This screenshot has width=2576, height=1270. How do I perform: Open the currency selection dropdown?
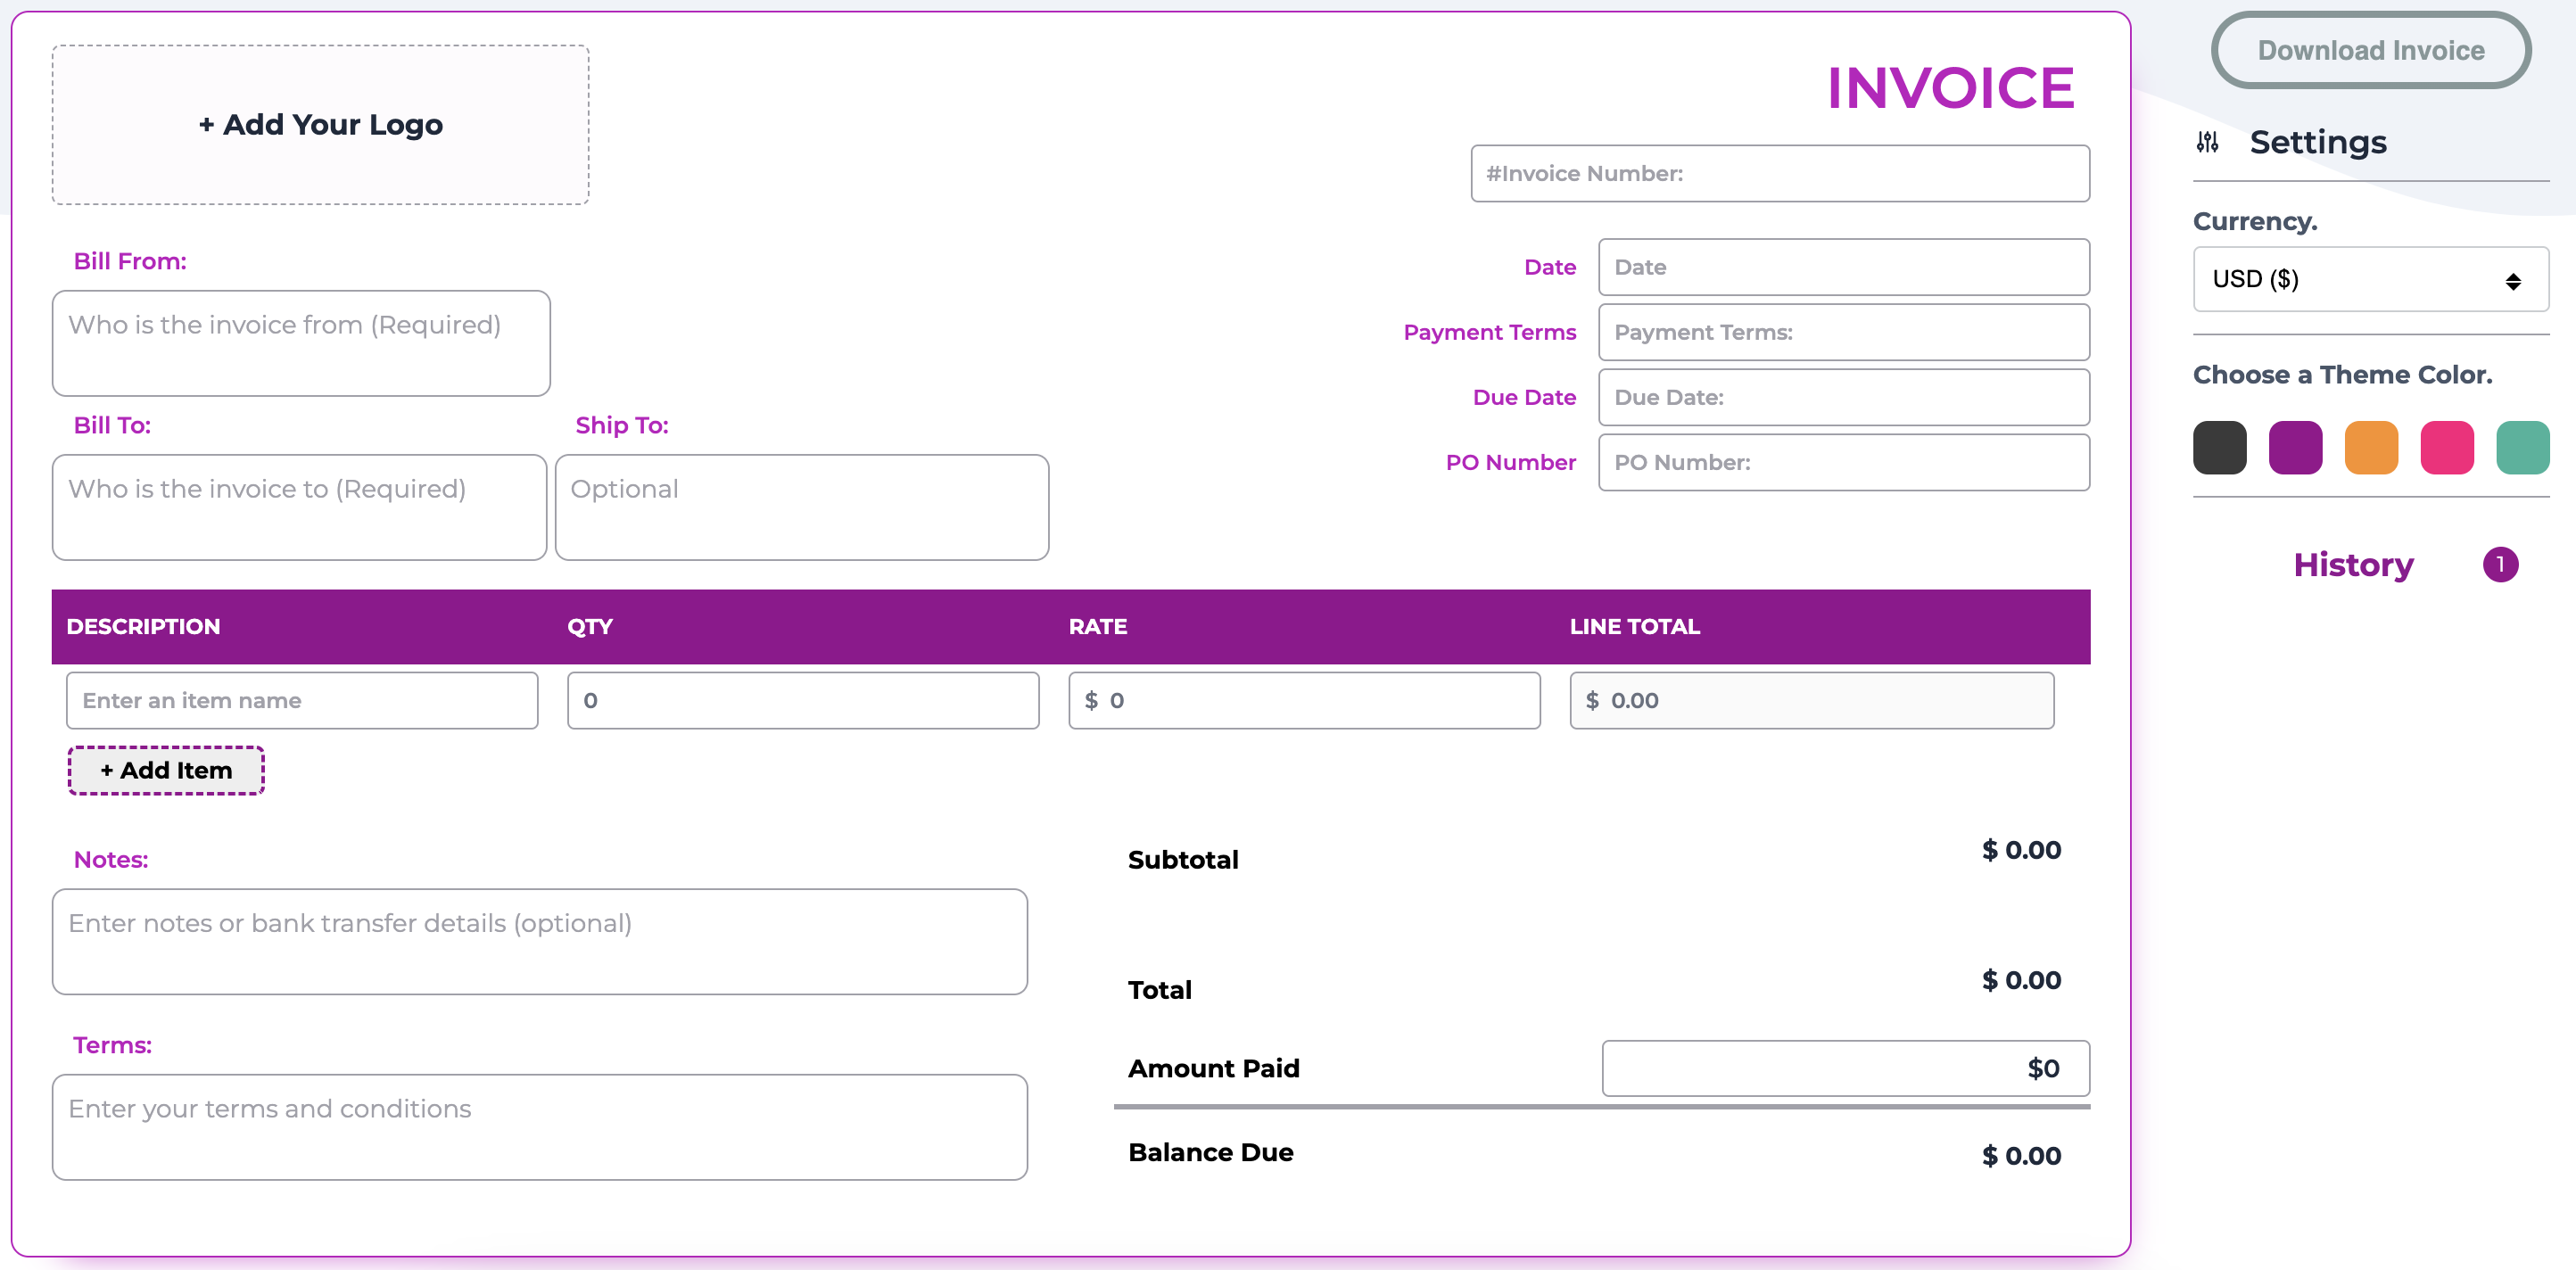tap(2370, 279)
